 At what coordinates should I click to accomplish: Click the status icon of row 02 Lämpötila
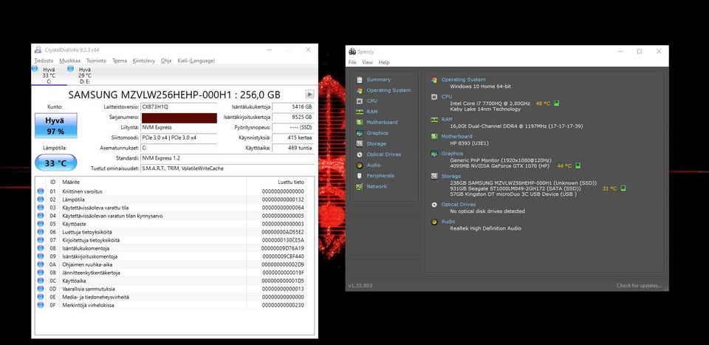pyautogui.click(x=41, y=199)
